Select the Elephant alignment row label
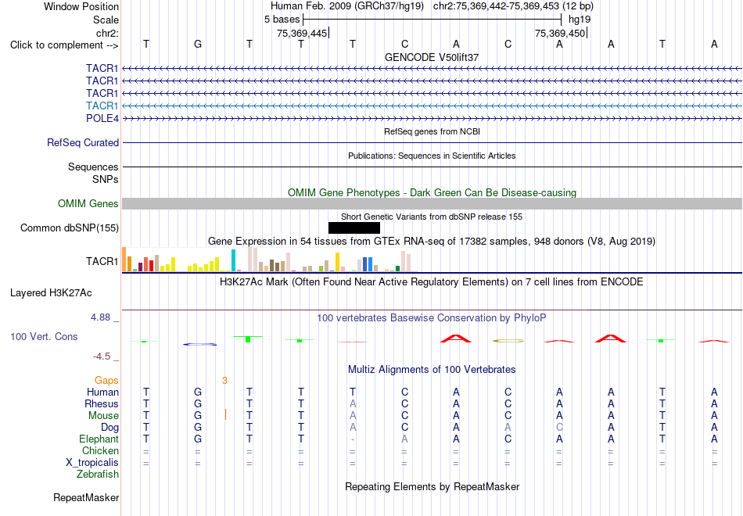The width and height of the screenshot is (743, 516). coord(99,439)
